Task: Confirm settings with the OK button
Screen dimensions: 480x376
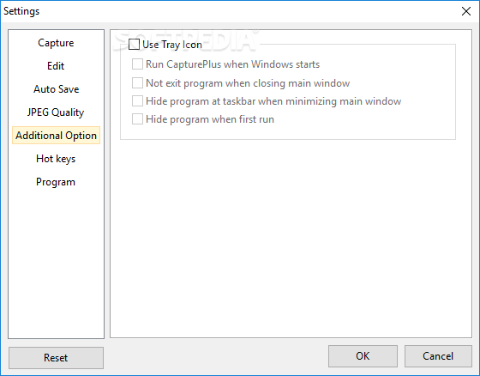Action: 363,356
